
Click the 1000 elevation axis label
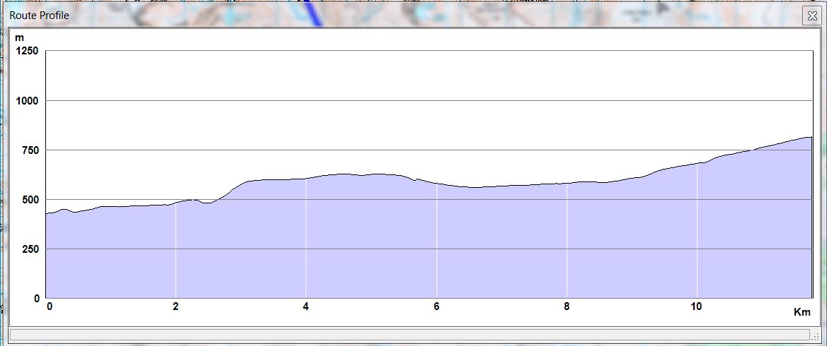pos(28,101)
